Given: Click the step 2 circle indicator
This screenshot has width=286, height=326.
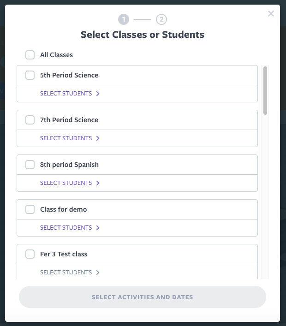Looking at the screenshot, I should click(x=161, y=19).
